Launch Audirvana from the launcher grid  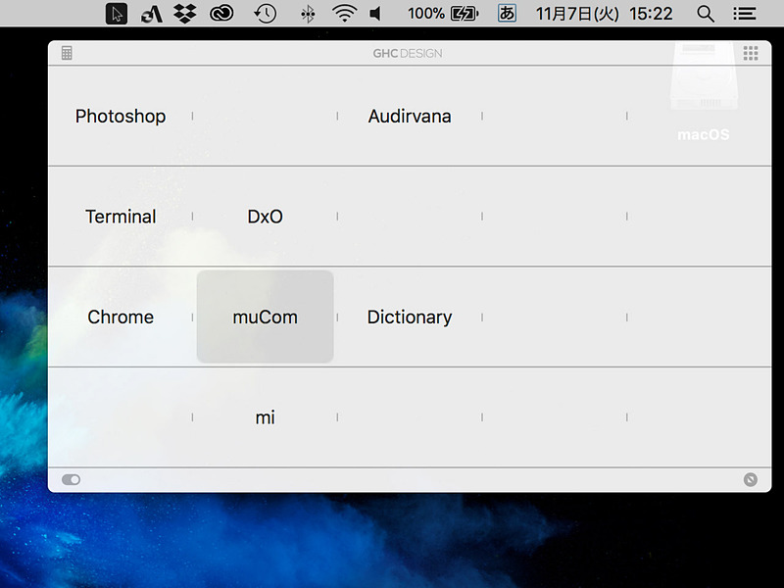click(410, 116)
